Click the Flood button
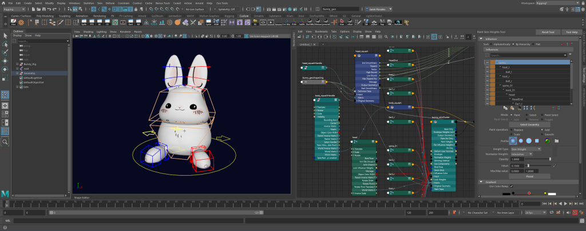586x231 pixels. click(529, 176)
